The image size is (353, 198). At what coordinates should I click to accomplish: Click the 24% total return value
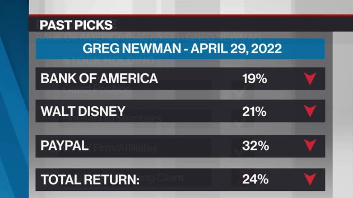coord(255,179)
